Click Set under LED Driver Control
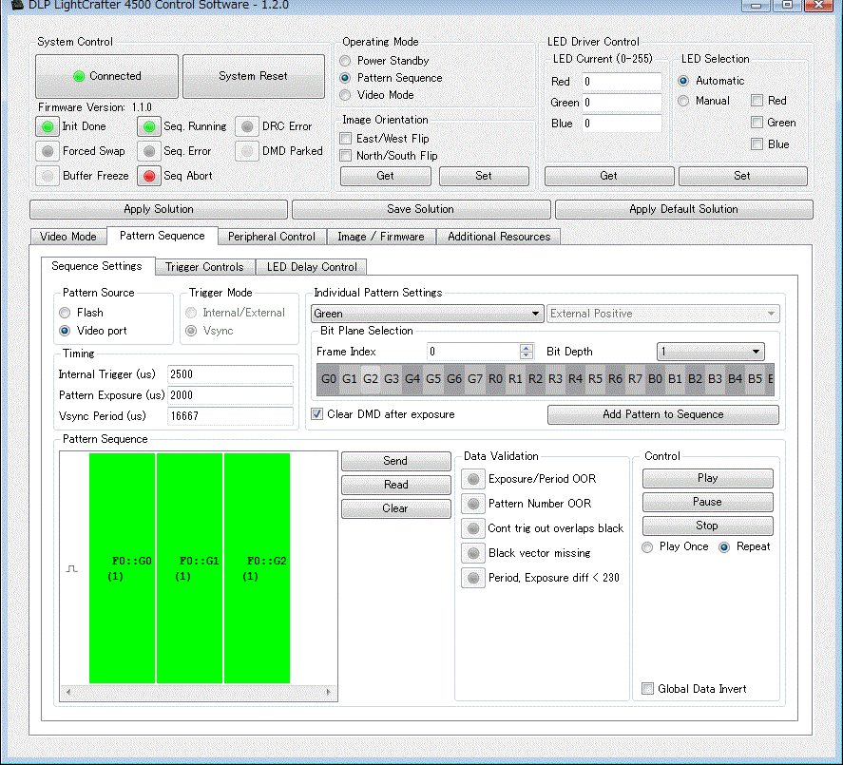 click(742, 176)
